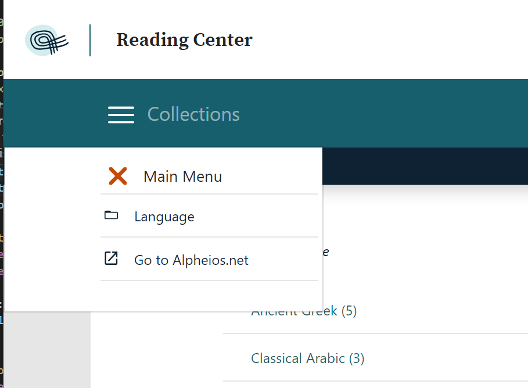Click the Collections header label
The image size is (528, 388).
pos(193,114)
